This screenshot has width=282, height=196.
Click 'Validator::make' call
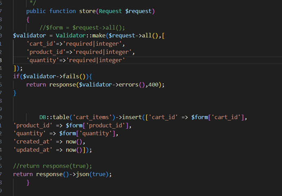point(81,35)
